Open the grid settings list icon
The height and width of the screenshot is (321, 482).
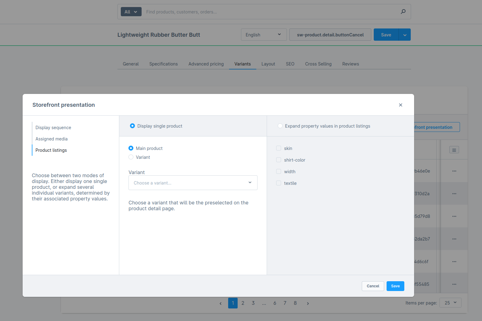pos(454,150)
